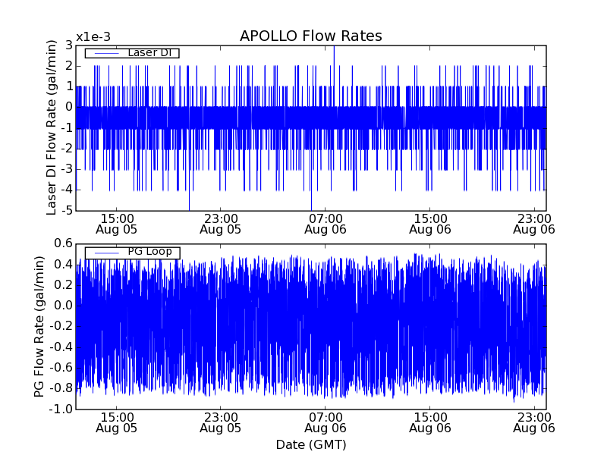Click the x1e-3 scale multiplier label
Image resolution: width=607 pixels, height=455 pixels.
pyautogui.click(x=93, y=37)
